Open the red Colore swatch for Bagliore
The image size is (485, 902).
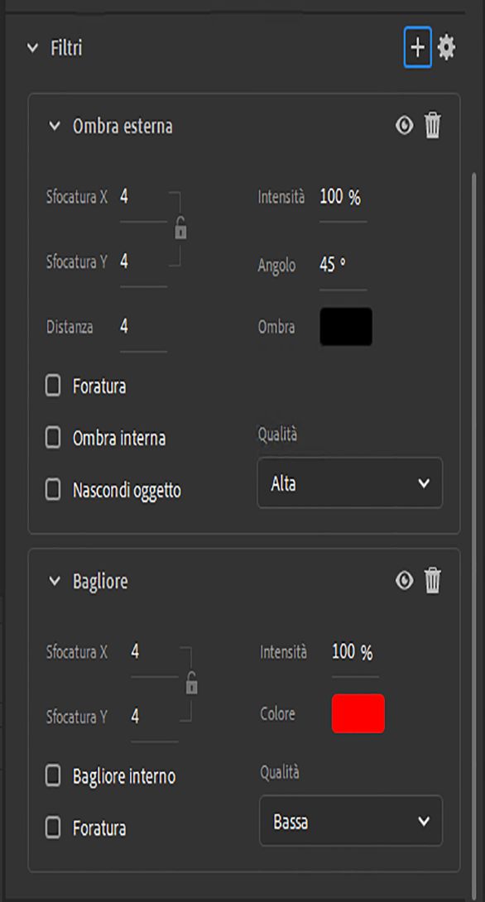click(x=358, y=713)
